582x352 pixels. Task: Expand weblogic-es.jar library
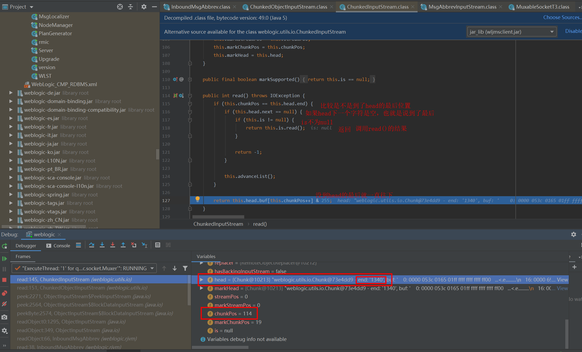point(11,118)
